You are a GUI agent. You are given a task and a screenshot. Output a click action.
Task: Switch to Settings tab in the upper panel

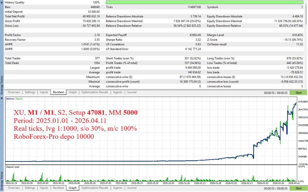(30, 92)
